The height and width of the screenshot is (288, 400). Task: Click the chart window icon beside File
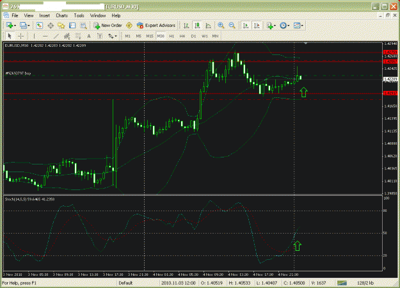pos(6,15)
